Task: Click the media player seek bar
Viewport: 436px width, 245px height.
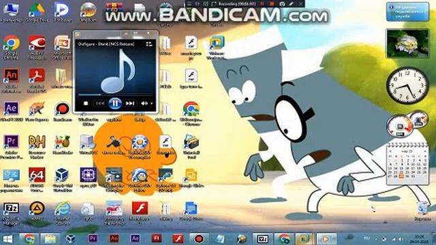Action: tap(115, 95)
